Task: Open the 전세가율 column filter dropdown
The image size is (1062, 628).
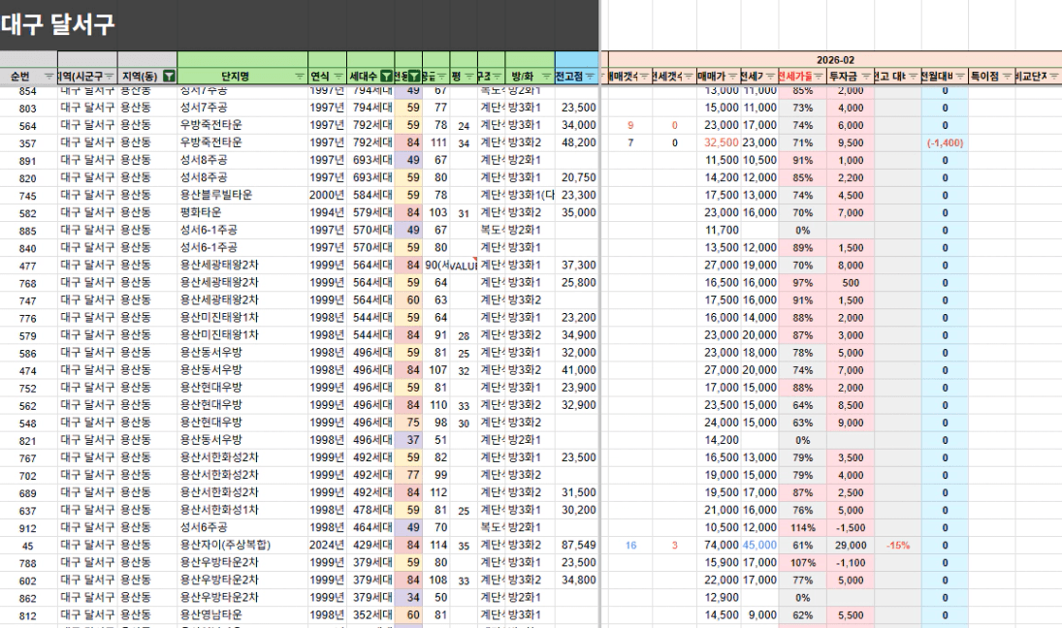Action: coord(820,77)
